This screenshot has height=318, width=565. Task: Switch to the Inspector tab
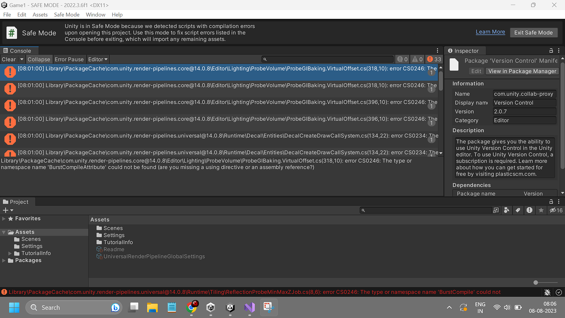465,50
